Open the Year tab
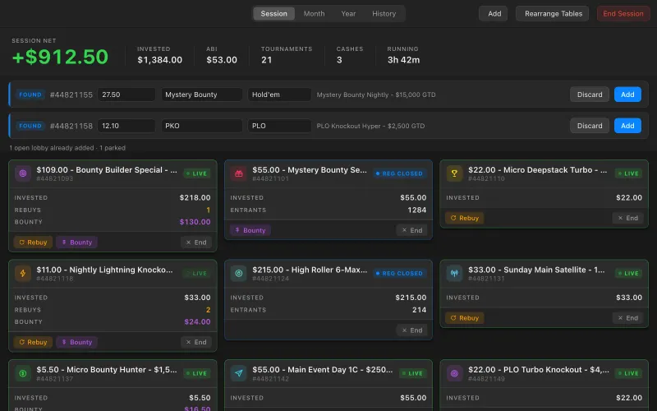 pyautogui.click(x=348, y=13)
